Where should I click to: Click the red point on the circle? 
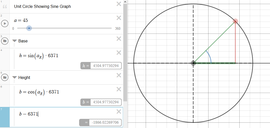click(235, 21)
